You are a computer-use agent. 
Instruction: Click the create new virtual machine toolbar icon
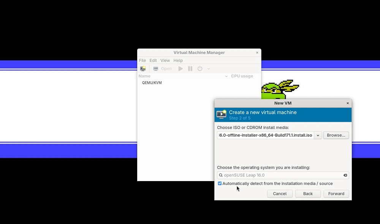coord(143,69)
